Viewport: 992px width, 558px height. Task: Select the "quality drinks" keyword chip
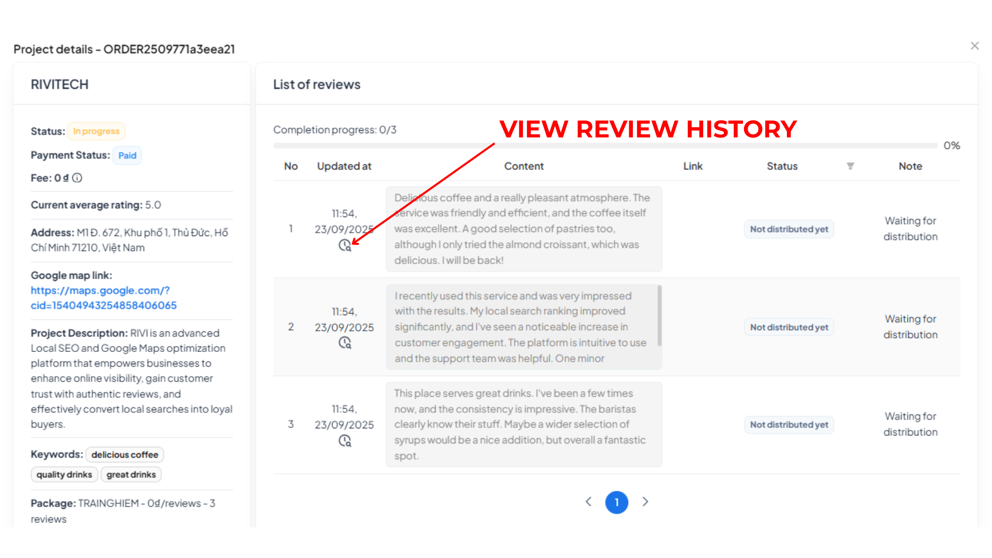64,474
